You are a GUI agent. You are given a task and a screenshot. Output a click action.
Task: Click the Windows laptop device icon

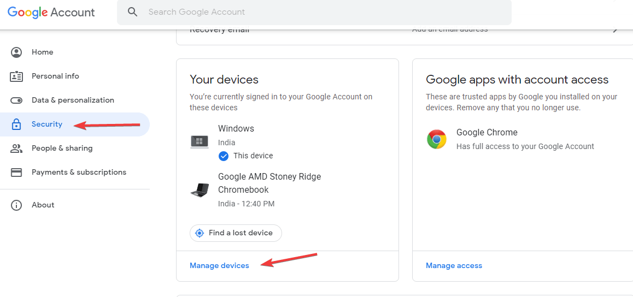[x=200, y=142]
